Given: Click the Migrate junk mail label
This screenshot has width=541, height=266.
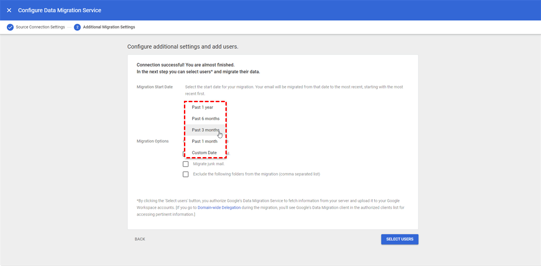Looking at the screenshot, I should [x=208, y=164].
